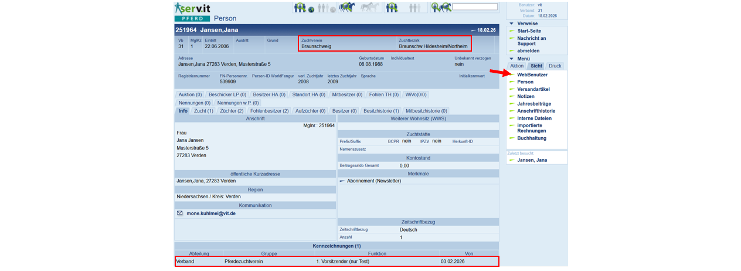The height and width of the screenshot is (271, 741).
Task: Collapse the Verweise section
Action: 512,23
